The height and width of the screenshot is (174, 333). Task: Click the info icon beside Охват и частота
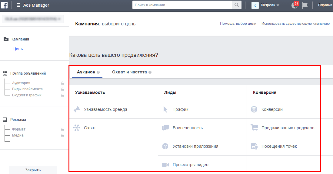click(x=150, y=72)
